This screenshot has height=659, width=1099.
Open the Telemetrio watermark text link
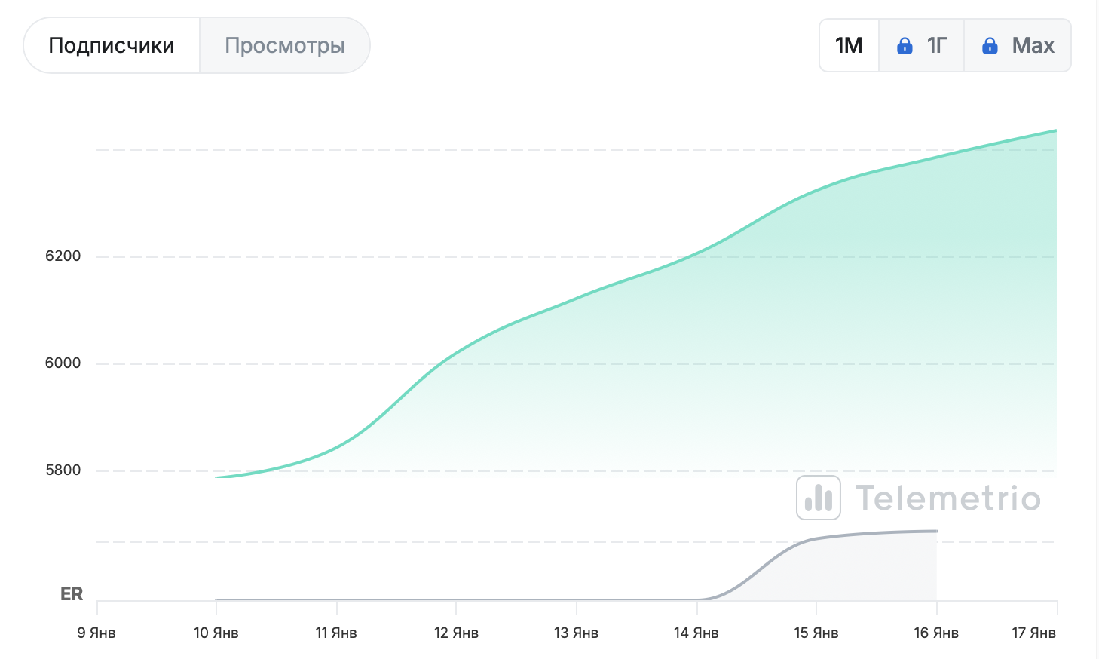tap(948, 498)
